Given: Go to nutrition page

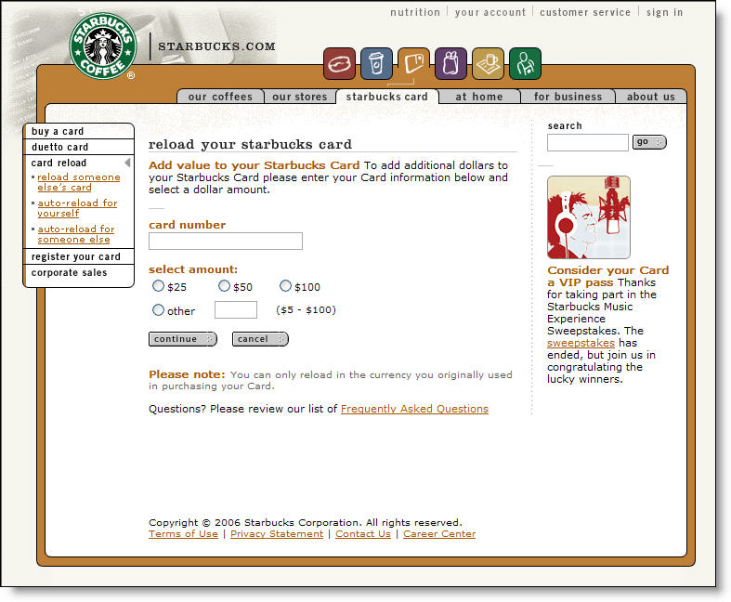Looking at the screenshot, I should pyautogui.click(x=415, y=12).
